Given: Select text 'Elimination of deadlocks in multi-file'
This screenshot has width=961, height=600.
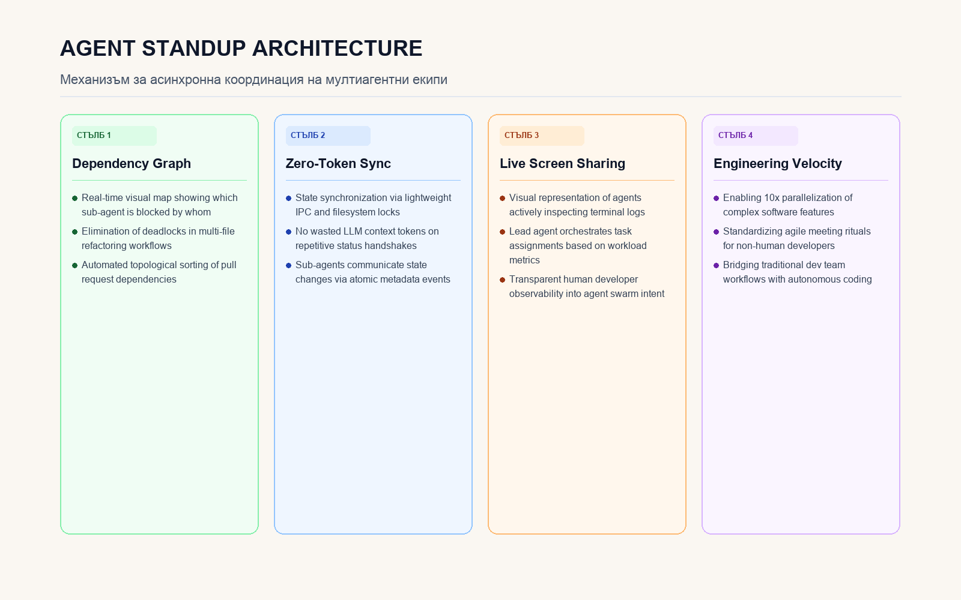Looking at the screenshot, I should 158,232.
